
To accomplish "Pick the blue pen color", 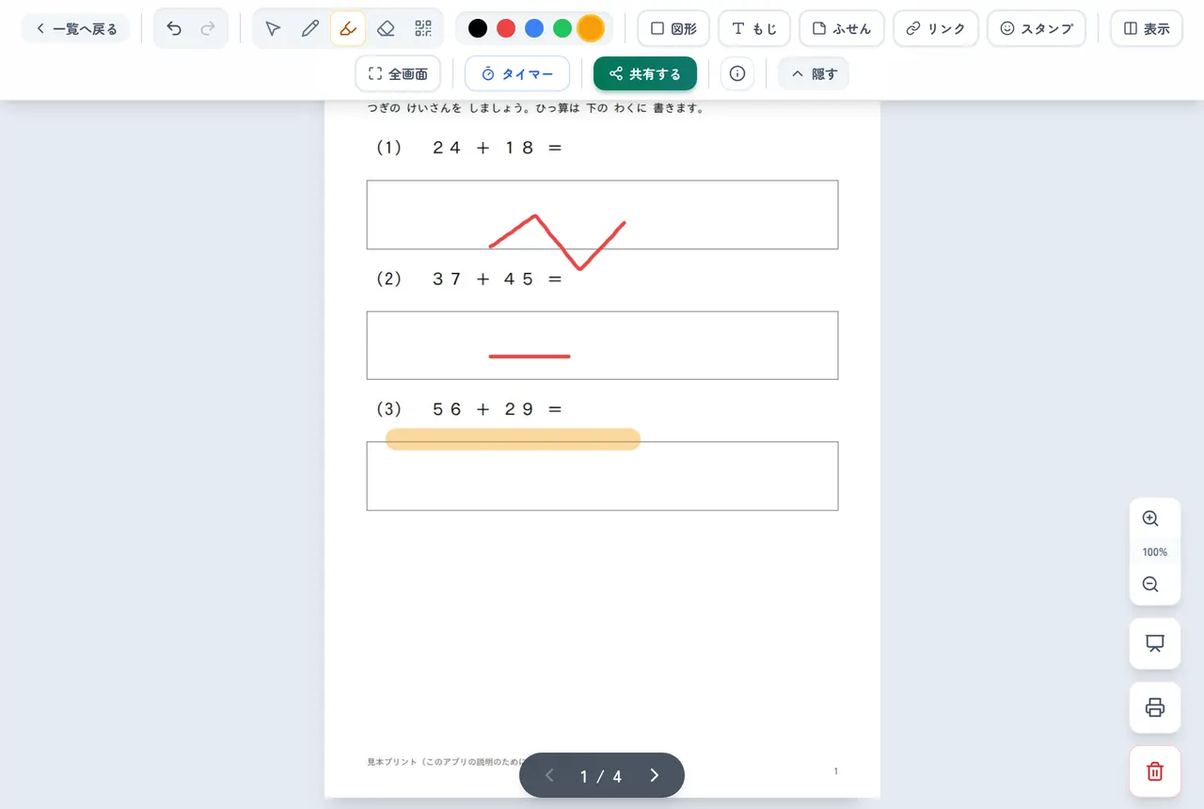I will click(x=534, y=28).
